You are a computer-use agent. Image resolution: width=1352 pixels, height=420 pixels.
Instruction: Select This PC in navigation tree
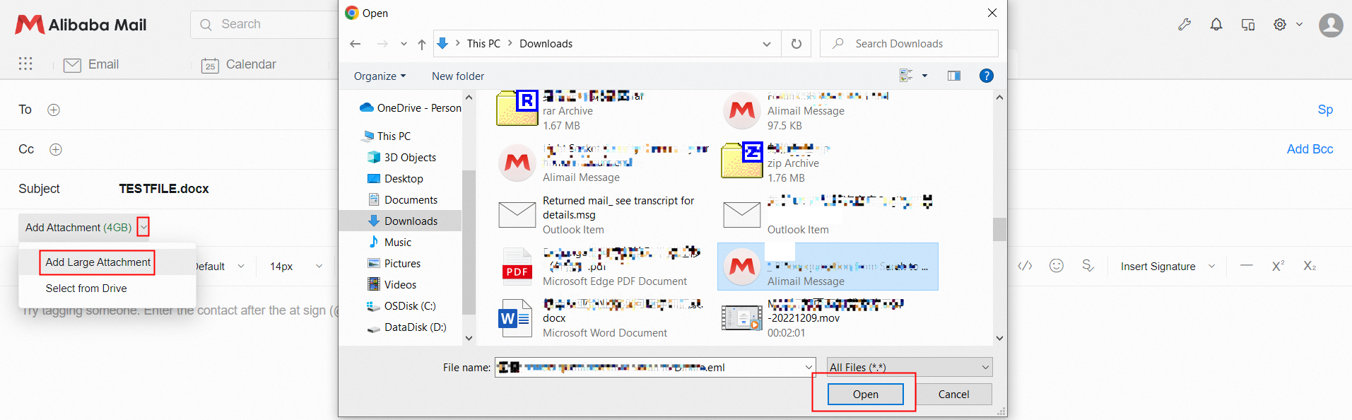coord(387,136)
